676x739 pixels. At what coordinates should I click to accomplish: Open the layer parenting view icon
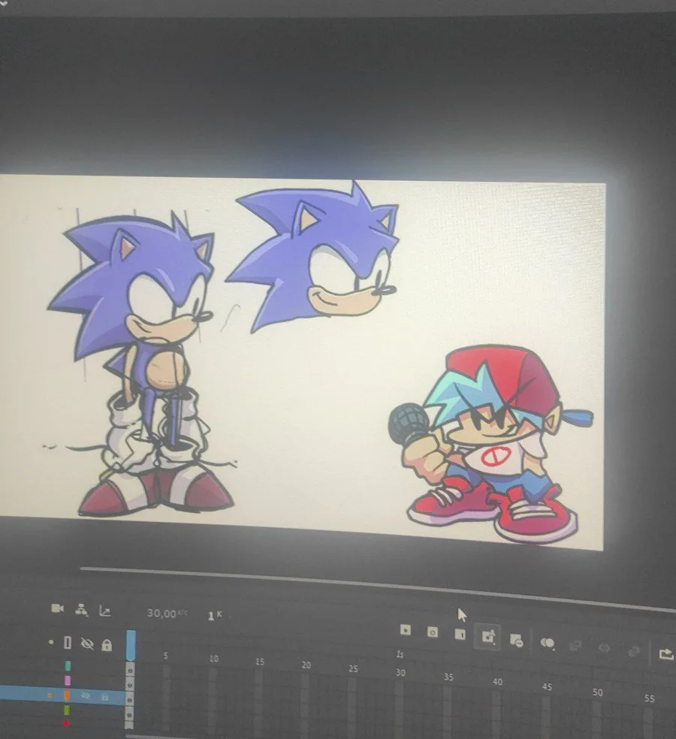click(x=82, y=609)
